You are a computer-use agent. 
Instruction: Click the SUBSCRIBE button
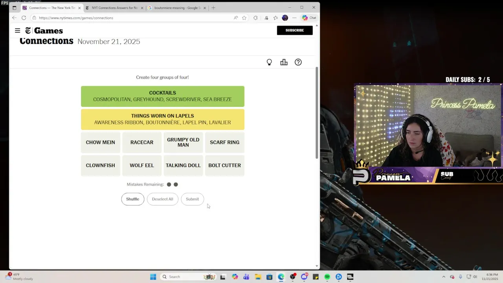click(295, 30)
